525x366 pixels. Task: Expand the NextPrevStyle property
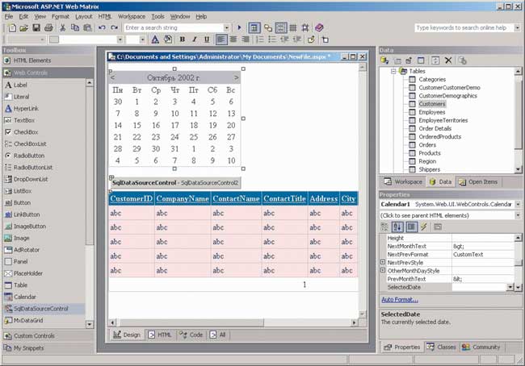(383, 262)
